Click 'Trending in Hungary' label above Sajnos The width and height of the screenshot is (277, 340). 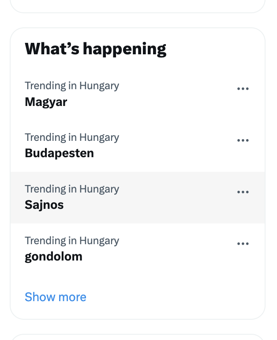(x=72, y=189)
